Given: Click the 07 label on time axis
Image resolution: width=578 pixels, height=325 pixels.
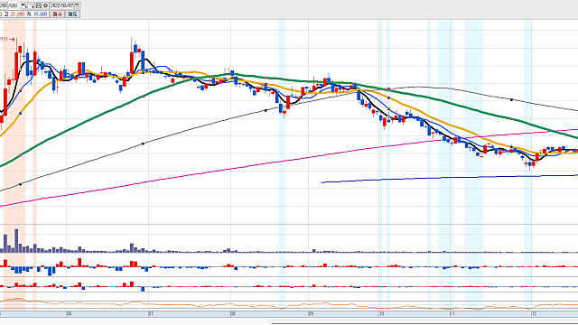Looking at the screenshot, I should (x=151, y=314).
